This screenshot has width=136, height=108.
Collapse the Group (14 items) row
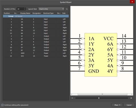36,16
